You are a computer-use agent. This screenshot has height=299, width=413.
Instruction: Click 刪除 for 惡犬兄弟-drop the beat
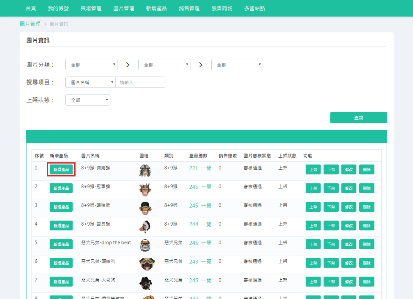(x=367, y=244)
